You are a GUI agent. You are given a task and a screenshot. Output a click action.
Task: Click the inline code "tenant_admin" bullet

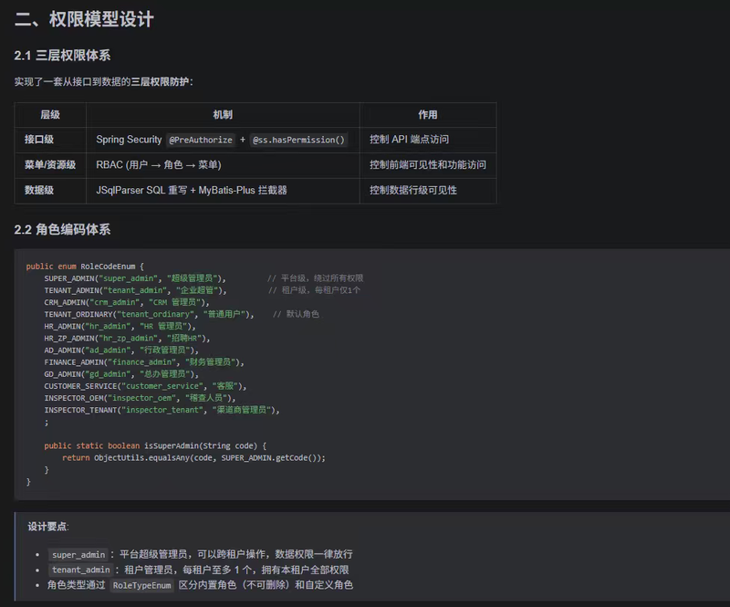point(80,570)
